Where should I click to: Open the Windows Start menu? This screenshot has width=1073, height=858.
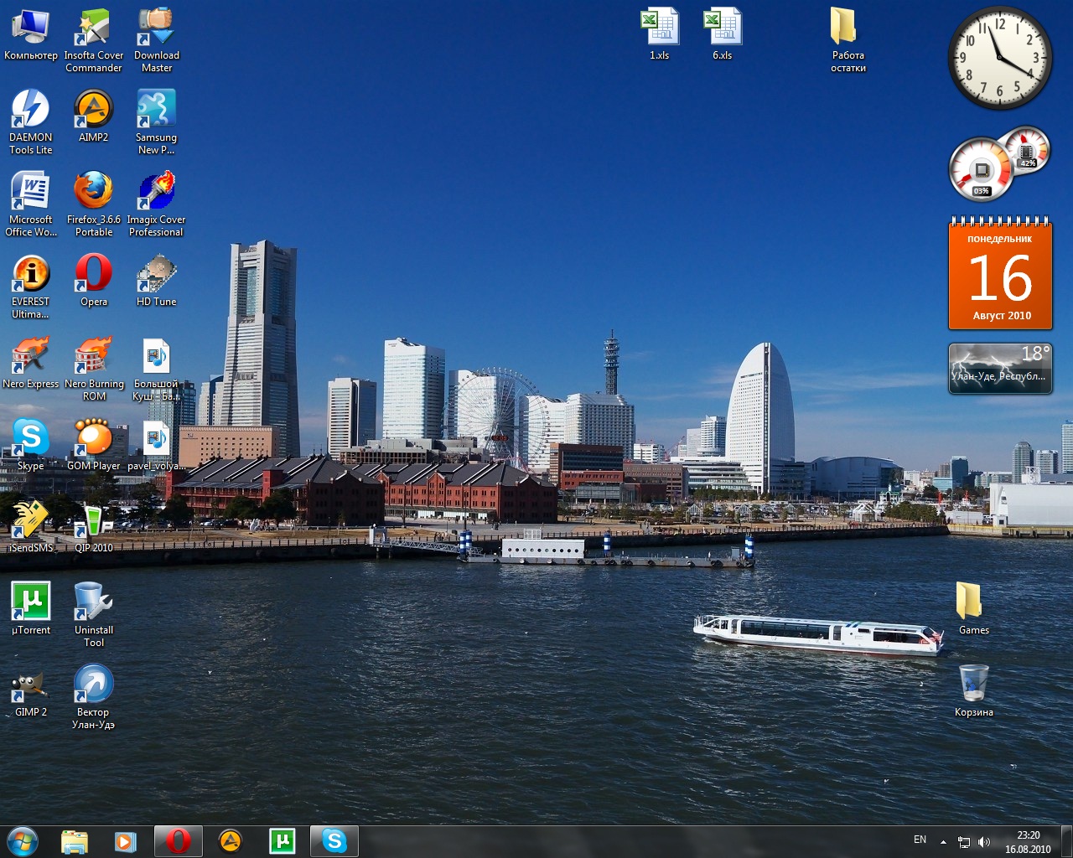coord(23,841)
